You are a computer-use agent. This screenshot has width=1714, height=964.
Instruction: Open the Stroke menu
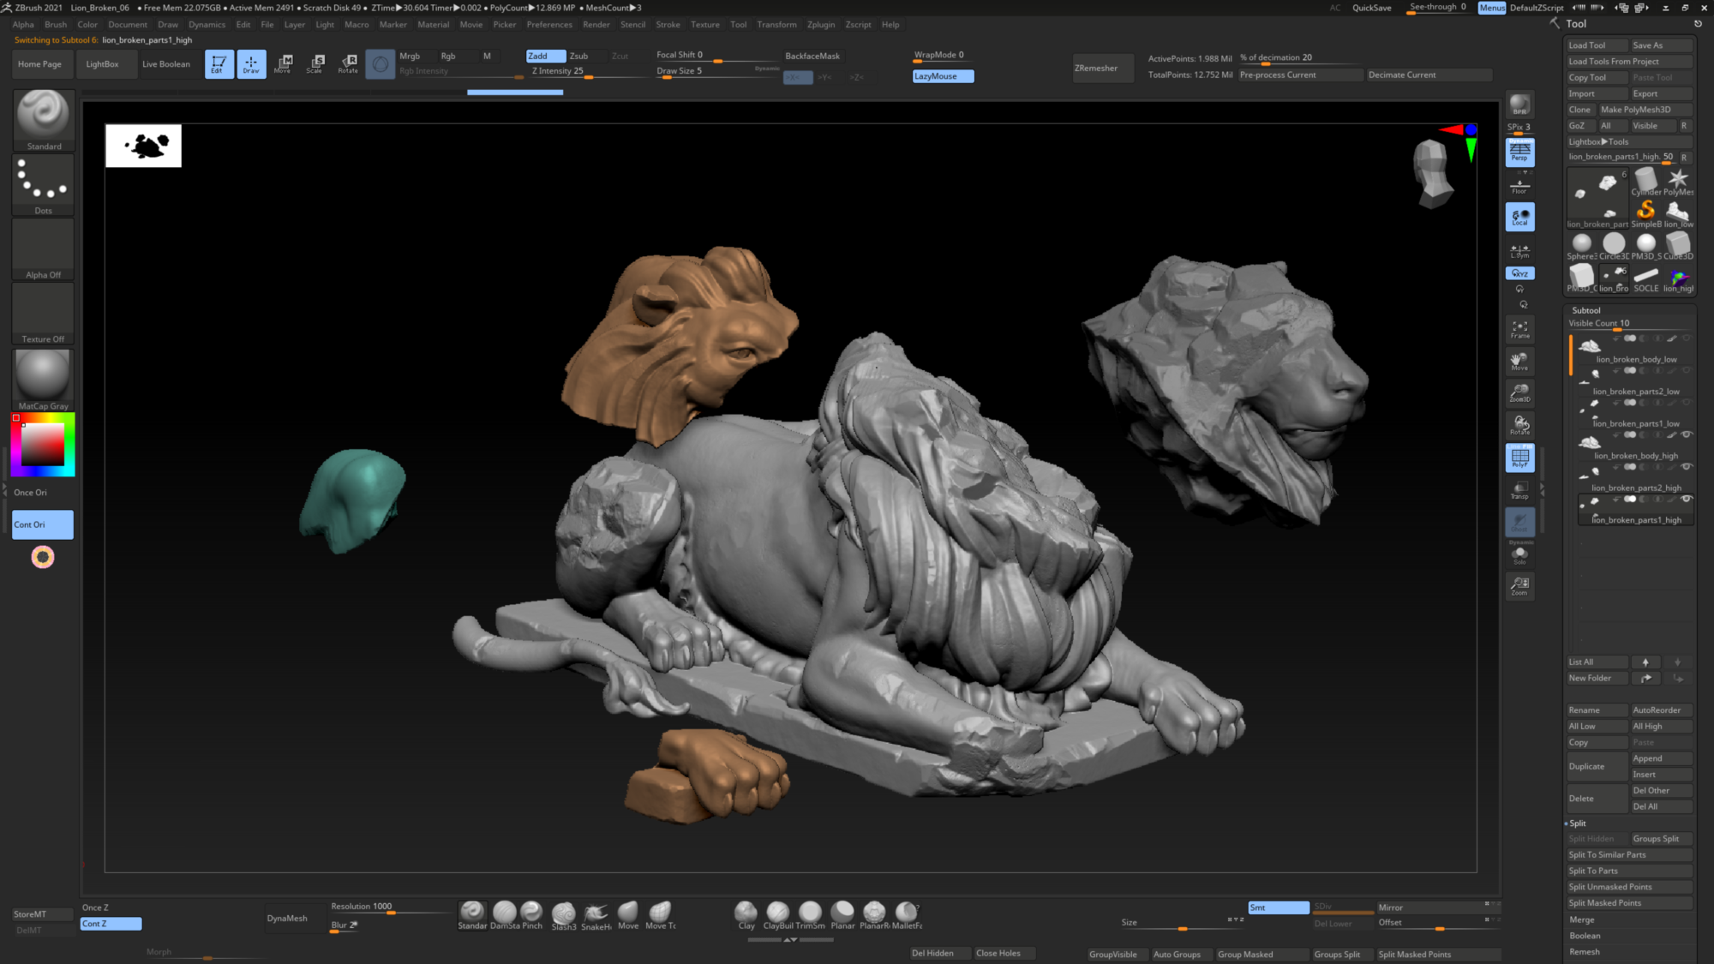coord(668,24)
